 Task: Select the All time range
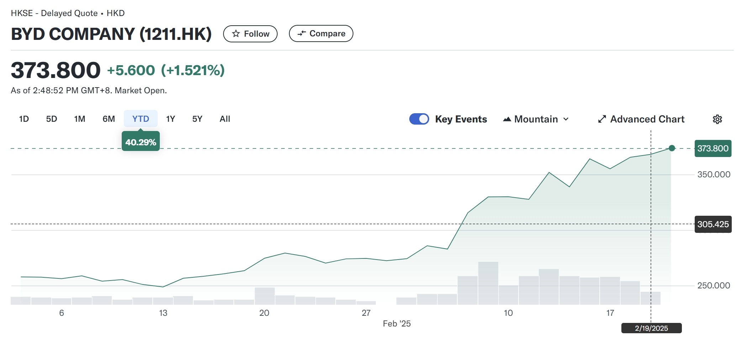(225, 119)
